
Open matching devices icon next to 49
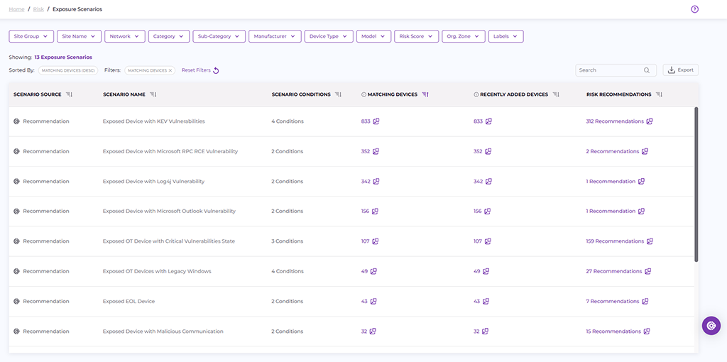[x=373, y=271]
